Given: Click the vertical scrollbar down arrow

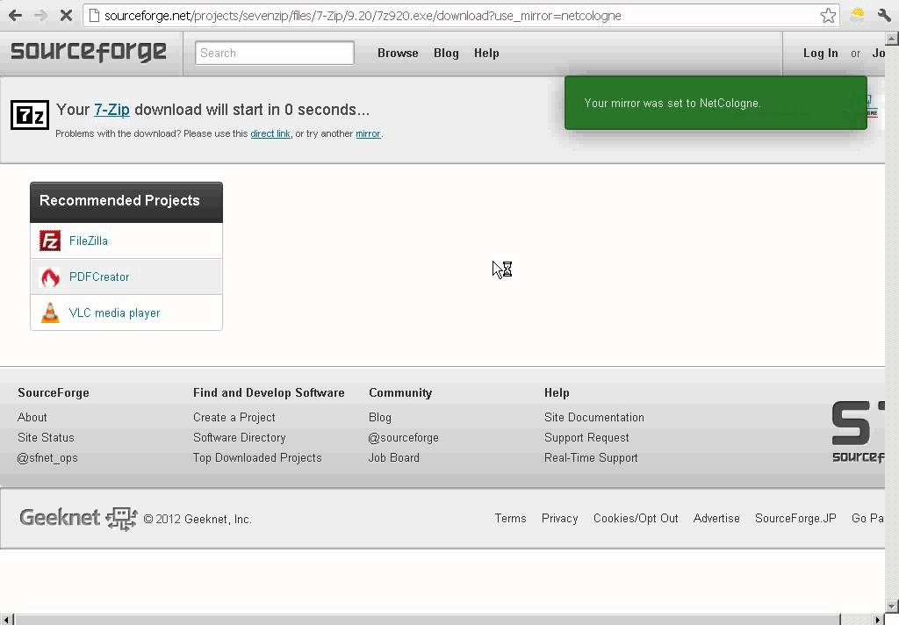Looking at the screenshot, I should click(892, 607).
